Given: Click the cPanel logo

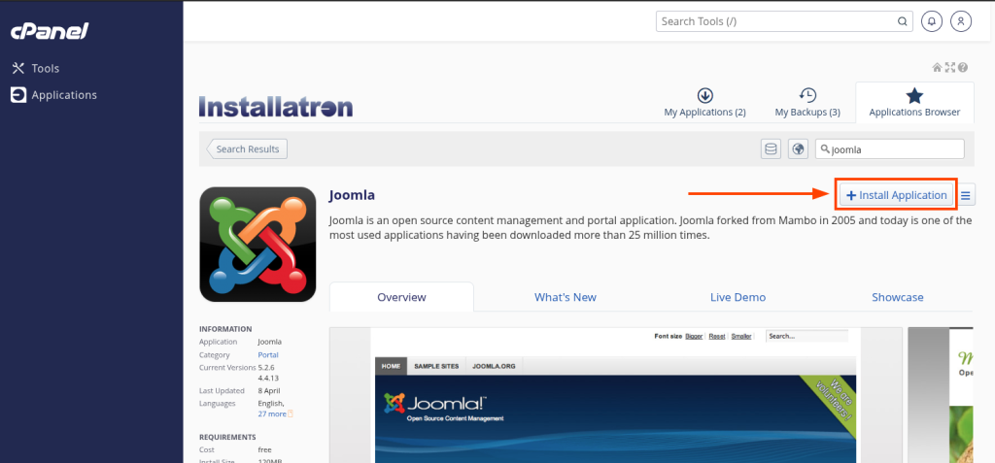Looking at the screenshot, I should 50,30.
